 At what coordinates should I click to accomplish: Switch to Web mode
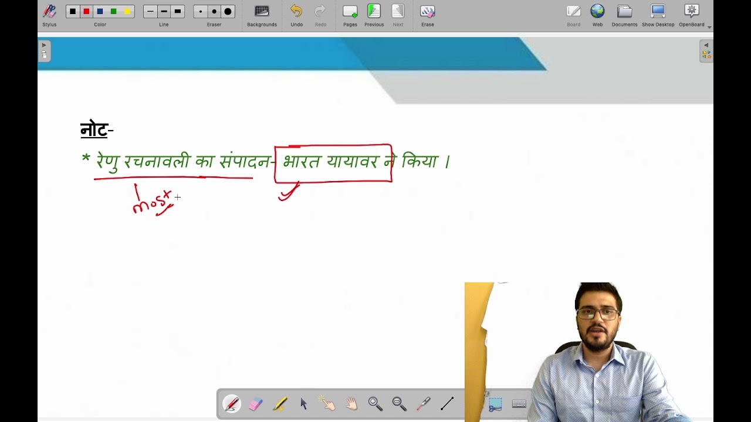[597, 15]
